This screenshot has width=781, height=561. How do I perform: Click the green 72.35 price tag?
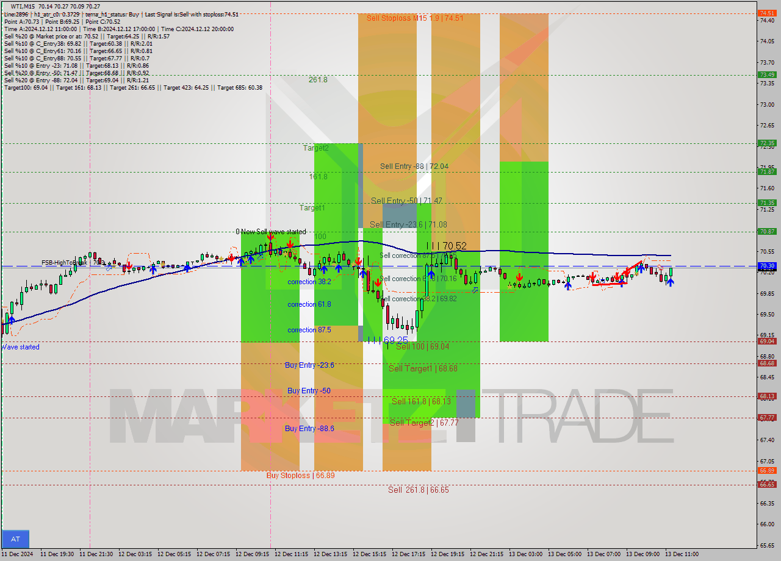767,143
